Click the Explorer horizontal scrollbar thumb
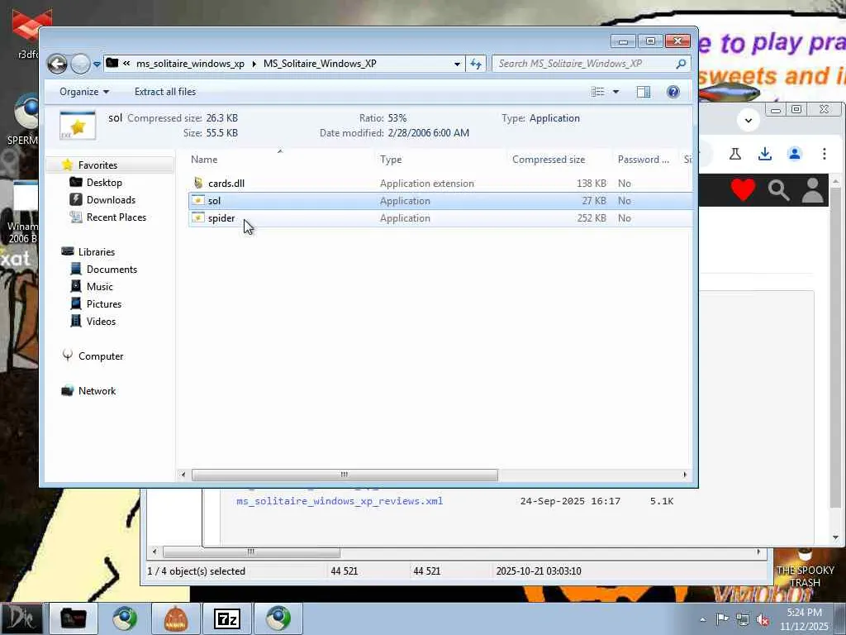The height and width of the screenshot is (635, 846). pos(345,475)
